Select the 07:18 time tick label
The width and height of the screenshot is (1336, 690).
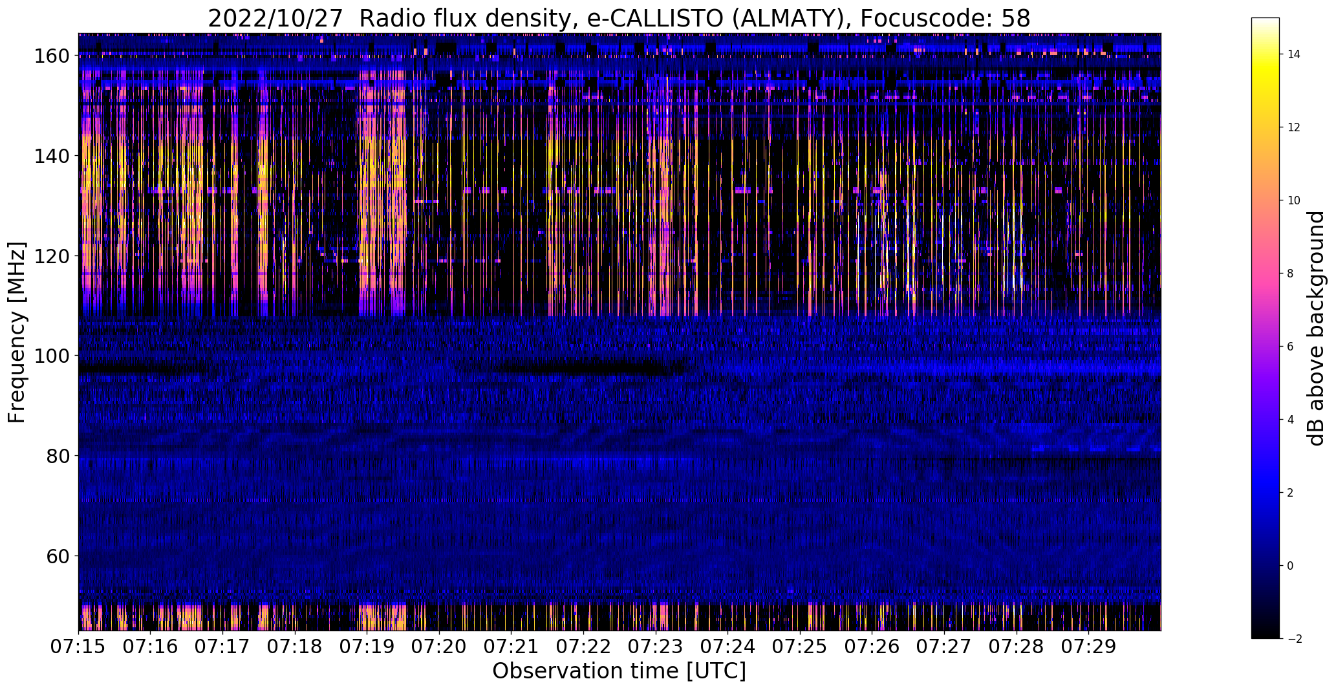click(295, 647)
